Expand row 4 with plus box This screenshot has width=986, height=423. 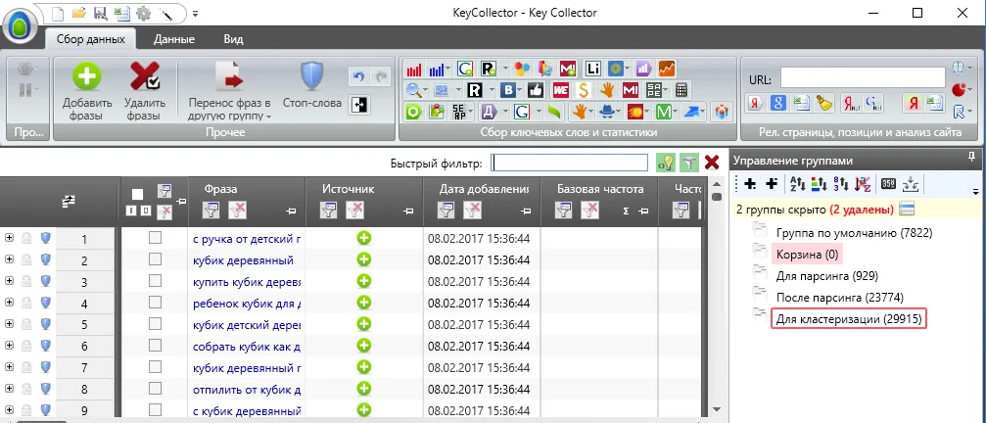(9, 303)
